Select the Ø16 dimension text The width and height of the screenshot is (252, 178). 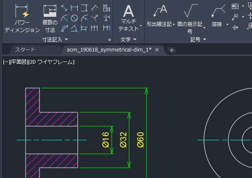click(x=105, y=140)
